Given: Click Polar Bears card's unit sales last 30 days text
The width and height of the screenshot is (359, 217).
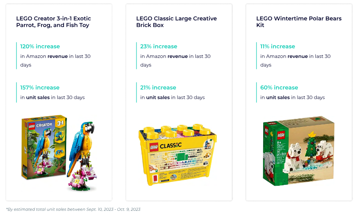Looking at the screenshot, I should (x=292, y=97).
